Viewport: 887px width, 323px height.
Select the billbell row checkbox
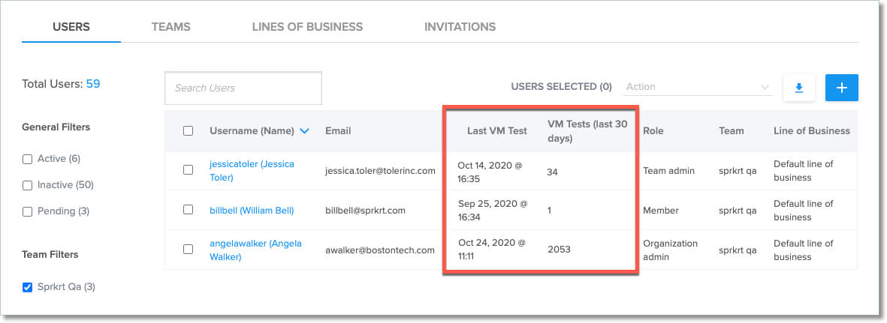[188, 210]
